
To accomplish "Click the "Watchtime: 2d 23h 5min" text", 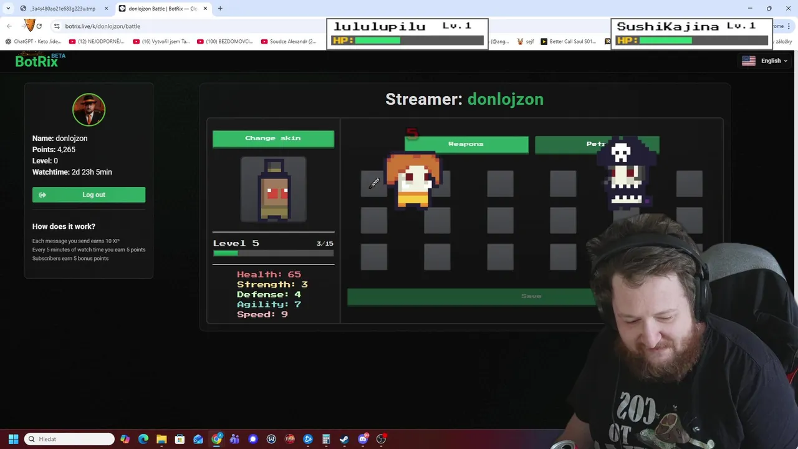I will click(x=72, y=172).
